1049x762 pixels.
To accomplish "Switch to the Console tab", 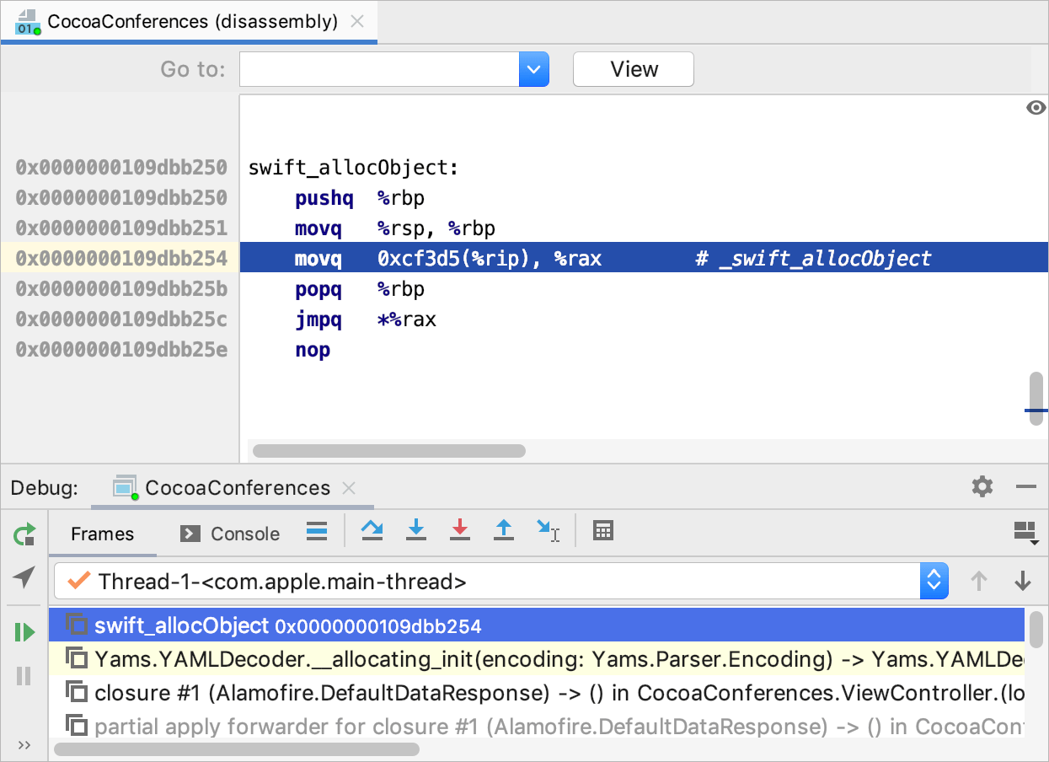I will pos(230,534).
